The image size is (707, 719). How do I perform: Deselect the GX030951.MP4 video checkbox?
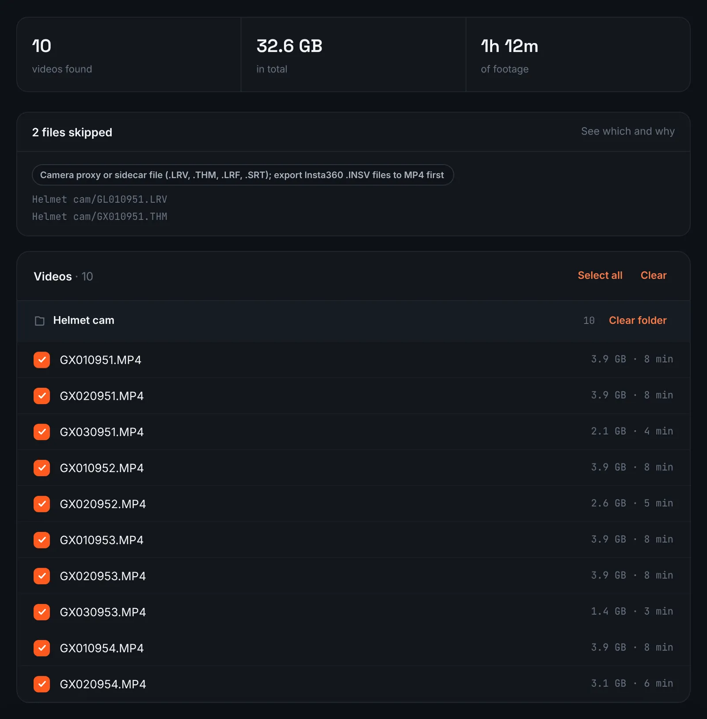click(42, 432)
